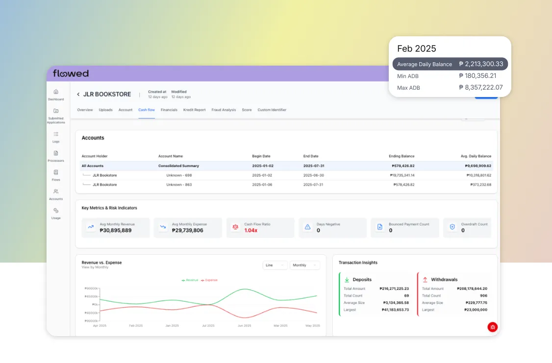Switch to the Fraud Analysis tab
This screenshot has height=363, width=552.
(x=224, y=110)
